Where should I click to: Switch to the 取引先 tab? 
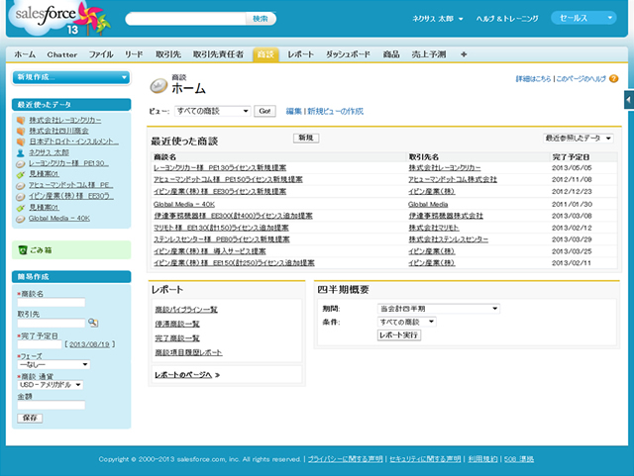click(x=168, y=54)
